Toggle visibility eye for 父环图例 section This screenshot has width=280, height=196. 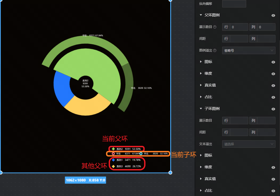point(273,15)
